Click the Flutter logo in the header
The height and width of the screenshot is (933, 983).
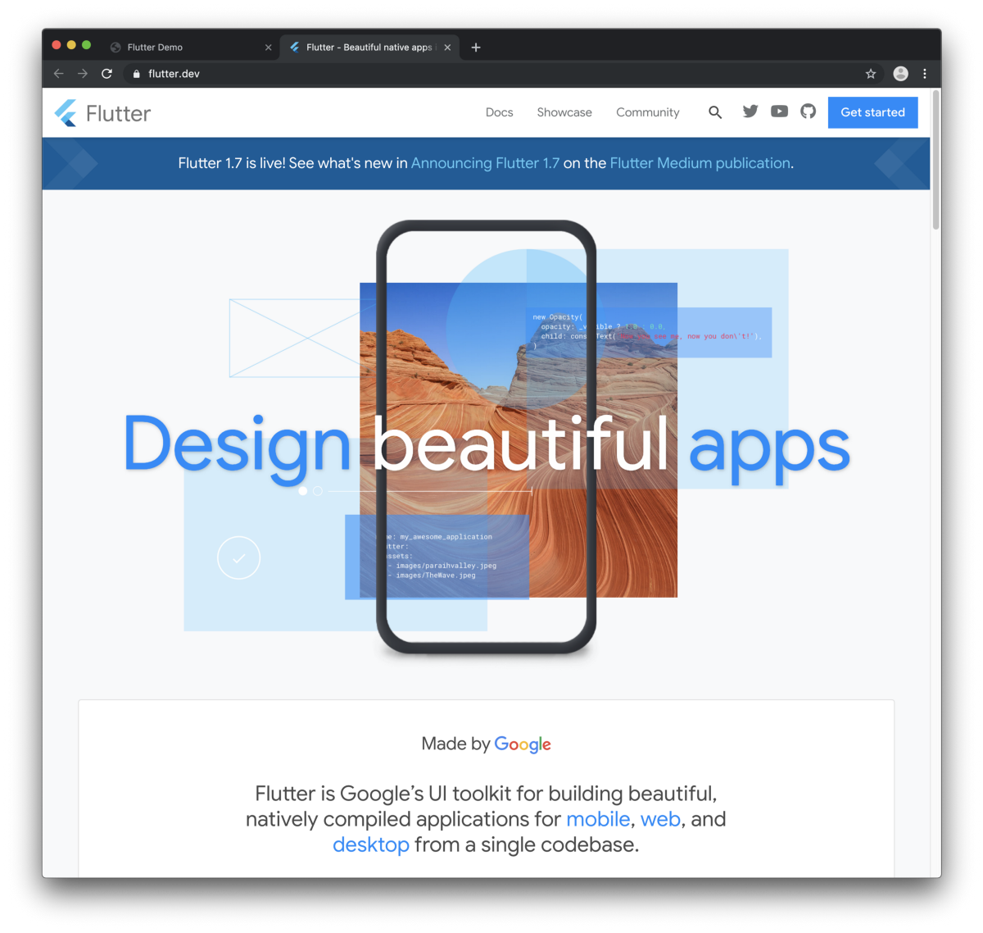point(102,112)
